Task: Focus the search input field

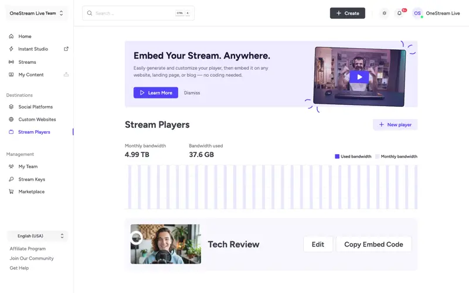Action: pos(138,13)
